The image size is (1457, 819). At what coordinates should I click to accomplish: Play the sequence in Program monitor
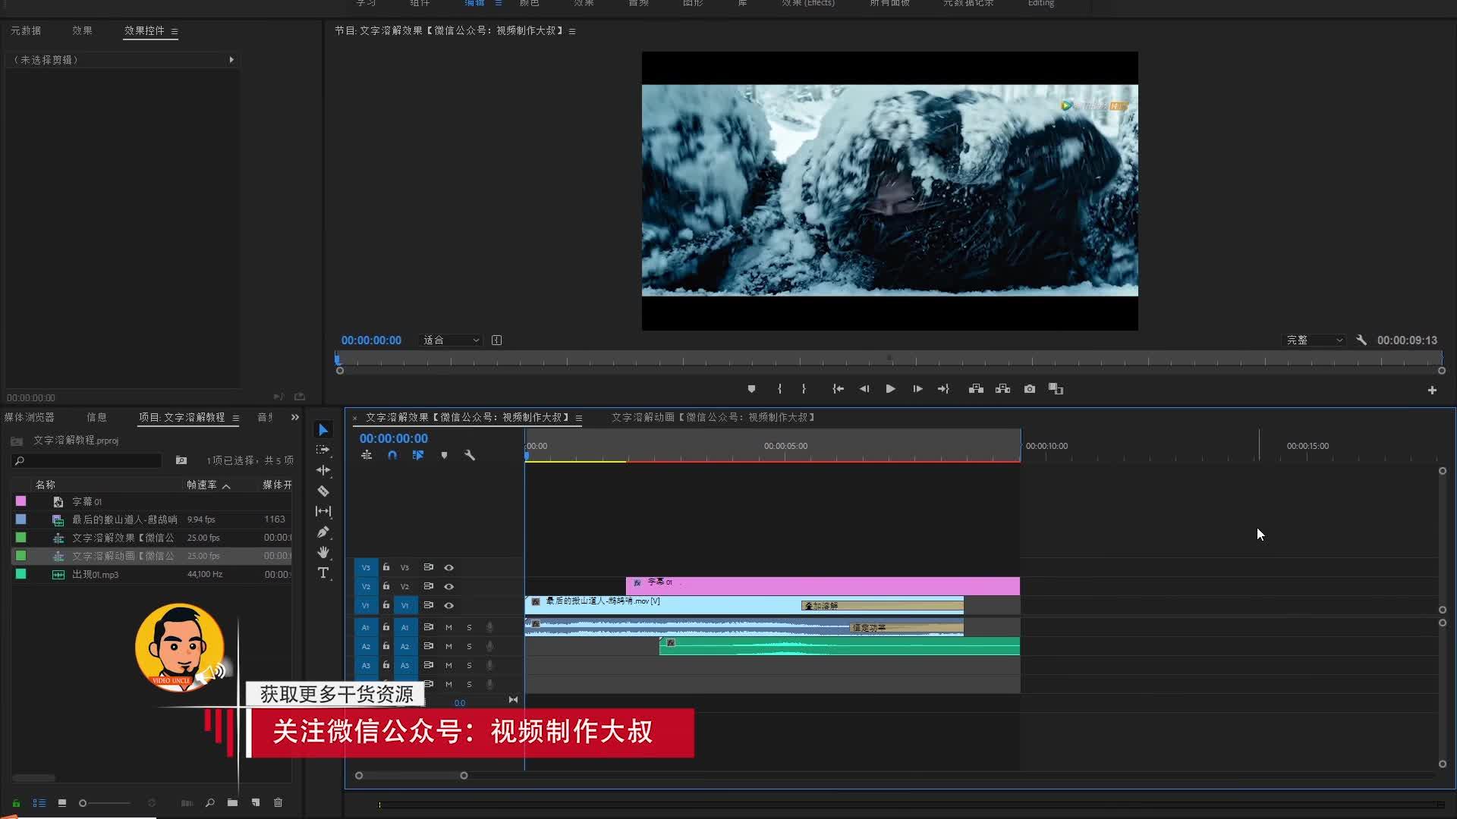891,389
